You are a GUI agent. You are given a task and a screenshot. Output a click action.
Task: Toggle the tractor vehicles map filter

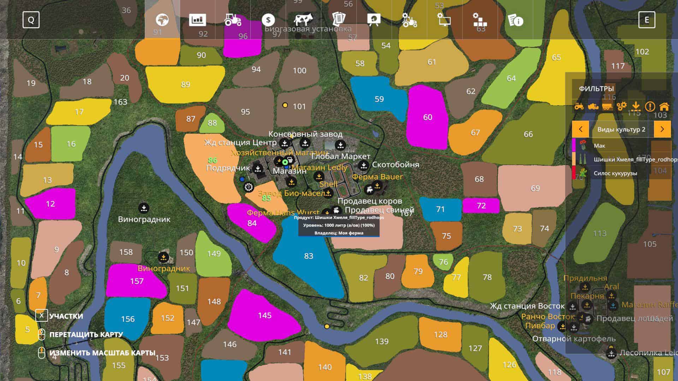point(579,106)
